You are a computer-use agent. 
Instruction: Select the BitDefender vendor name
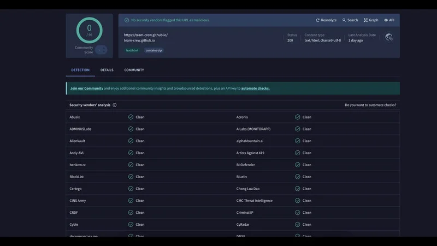(x=245, y=165)
